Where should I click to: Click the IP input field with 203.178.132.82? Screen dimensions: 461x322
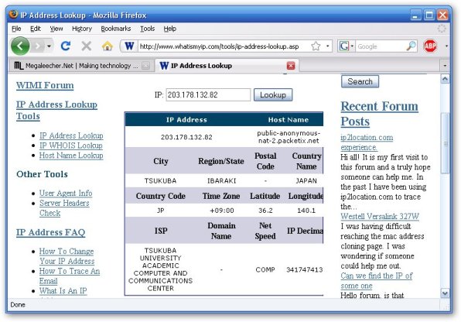(x=208, y=94)
